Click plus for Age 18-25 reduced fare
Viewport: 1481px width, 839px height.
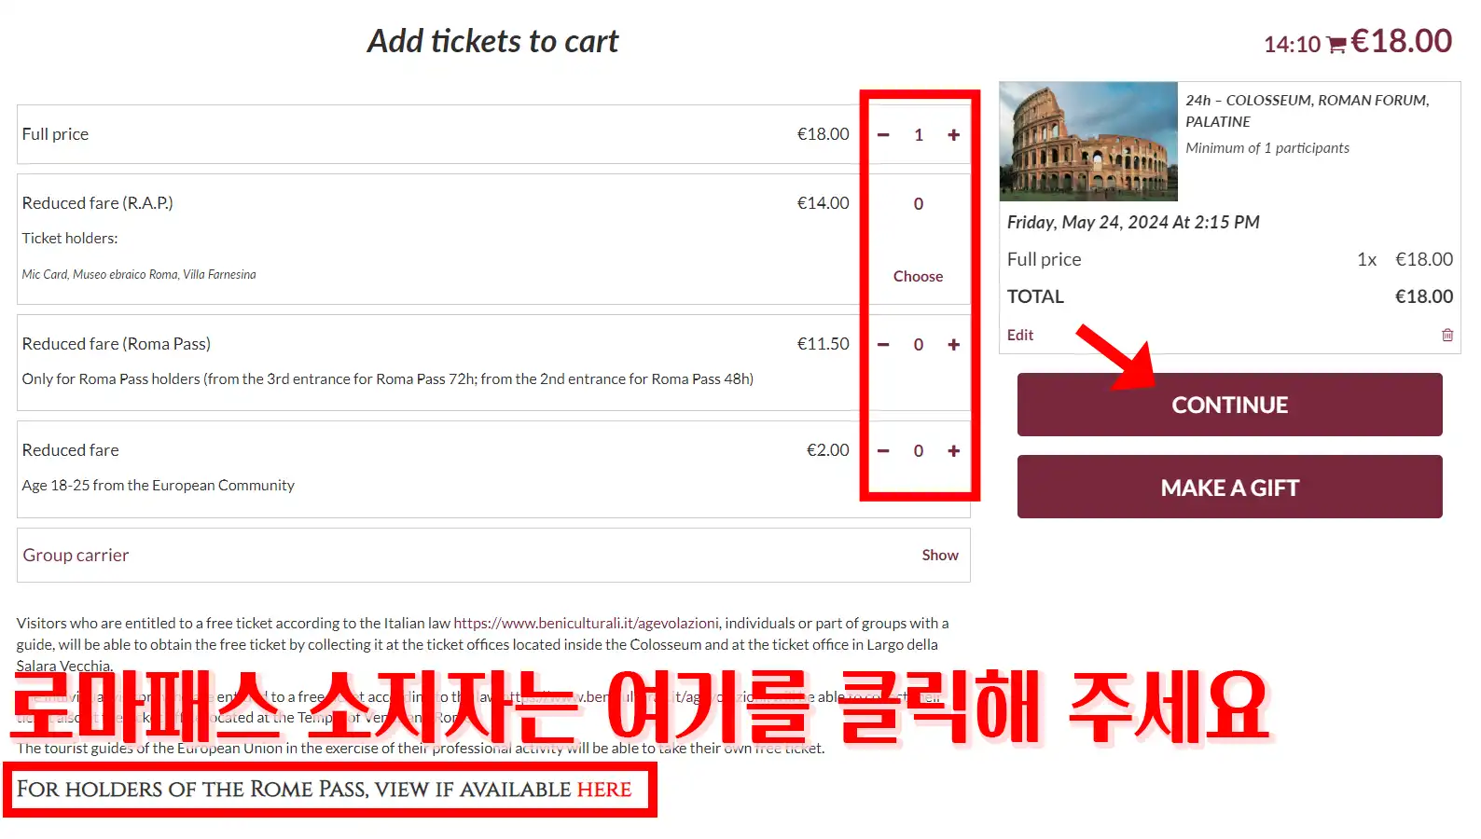[x=953, y=451]
